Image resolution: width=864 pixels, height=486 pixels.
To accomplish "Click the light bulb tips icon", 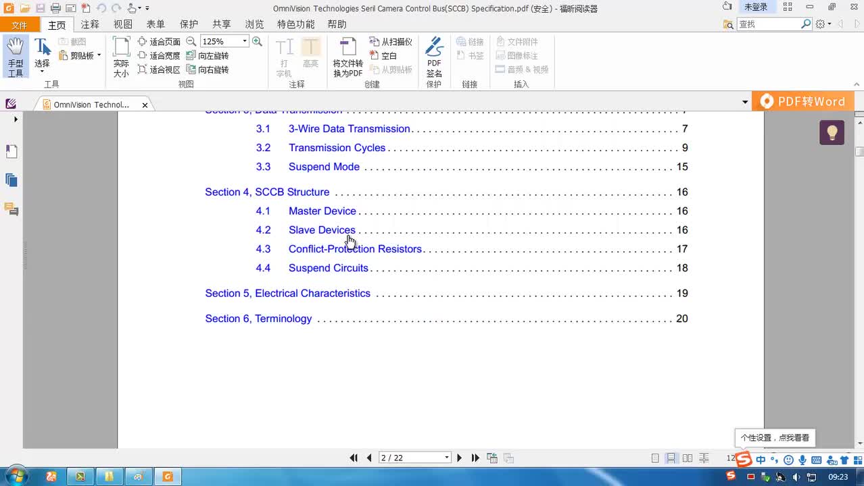I will coord(832,132).
